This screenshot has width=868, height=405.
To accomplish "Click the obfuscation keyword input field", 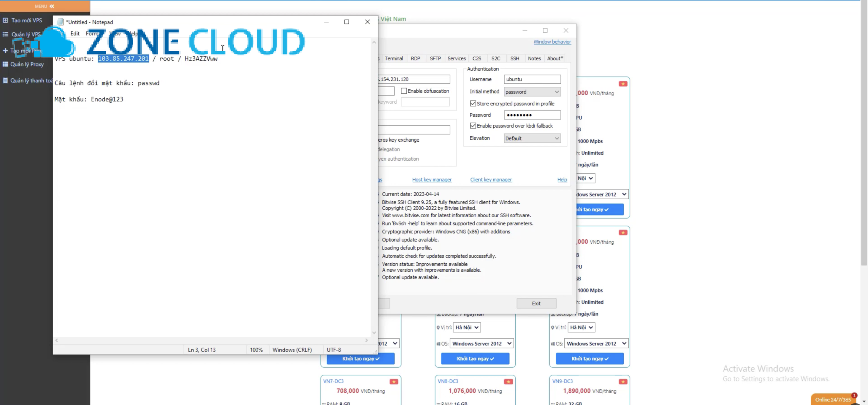I will [x=425, y=102].
